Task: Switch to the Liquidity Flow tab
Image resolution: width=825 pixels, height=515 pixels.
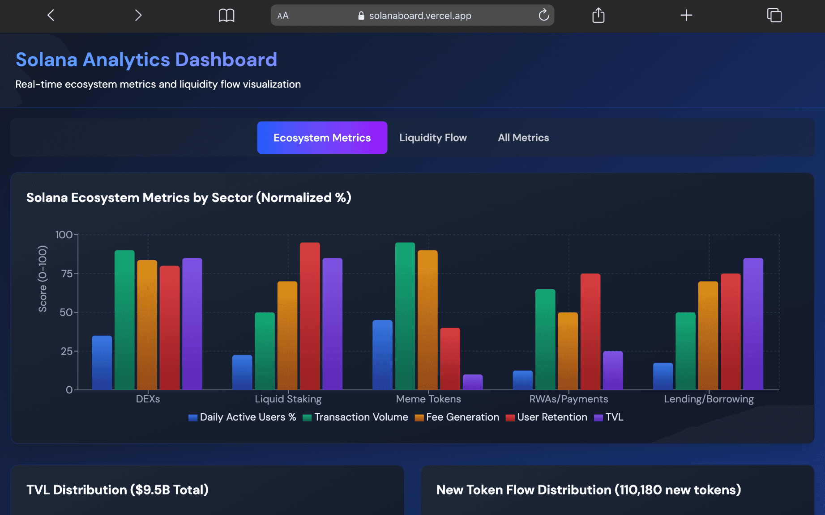Action: coord(432,137)
